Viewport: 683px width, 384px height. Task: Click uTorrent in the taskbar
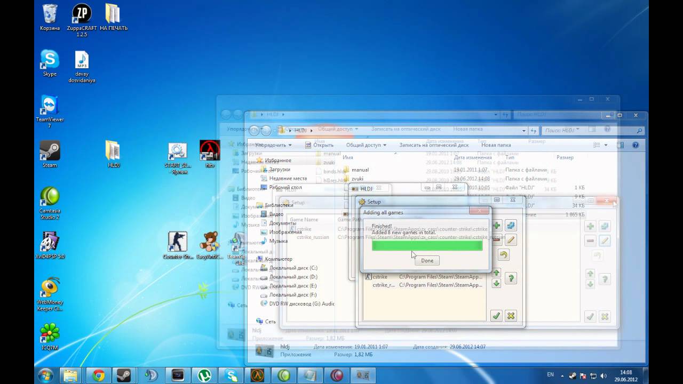204,375
